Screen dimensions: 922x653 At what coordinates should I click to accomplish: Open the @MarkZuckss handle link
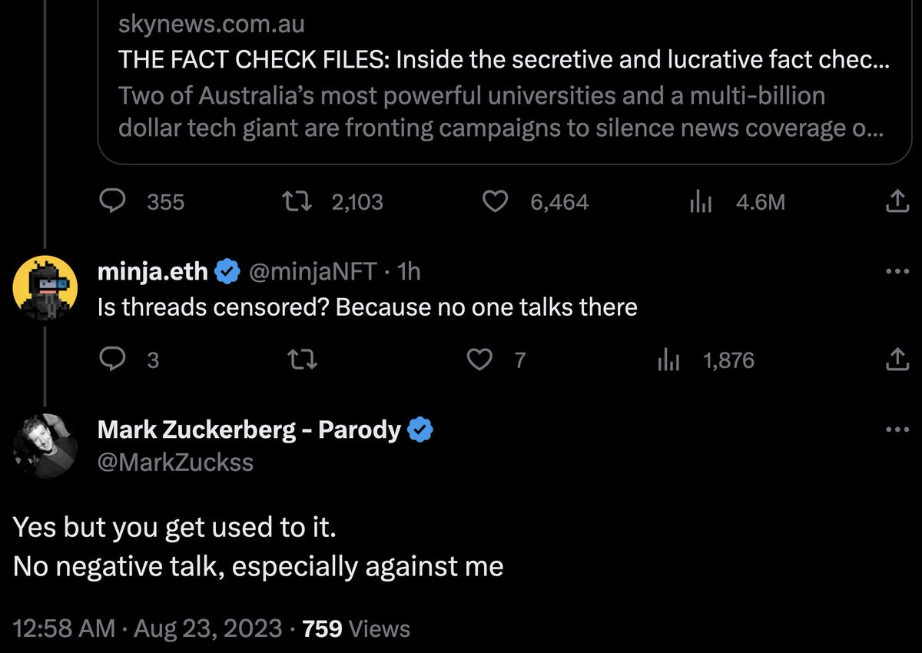click(x=175, y=462)
